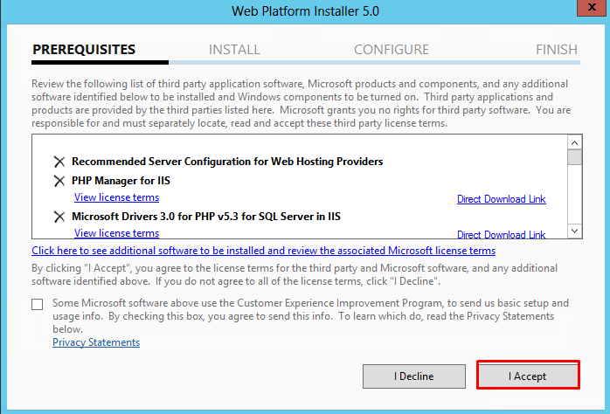Select the FINISH step heading
The height and width of the screenshot is (414, 610).
[x=557, y=50]
